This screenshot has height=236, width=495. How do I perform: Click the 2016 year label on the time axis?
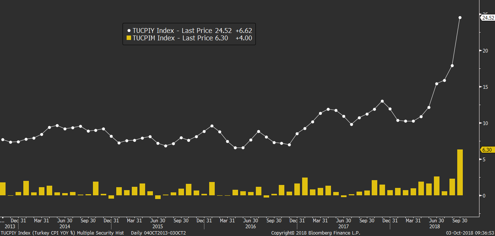pos(250,226)
